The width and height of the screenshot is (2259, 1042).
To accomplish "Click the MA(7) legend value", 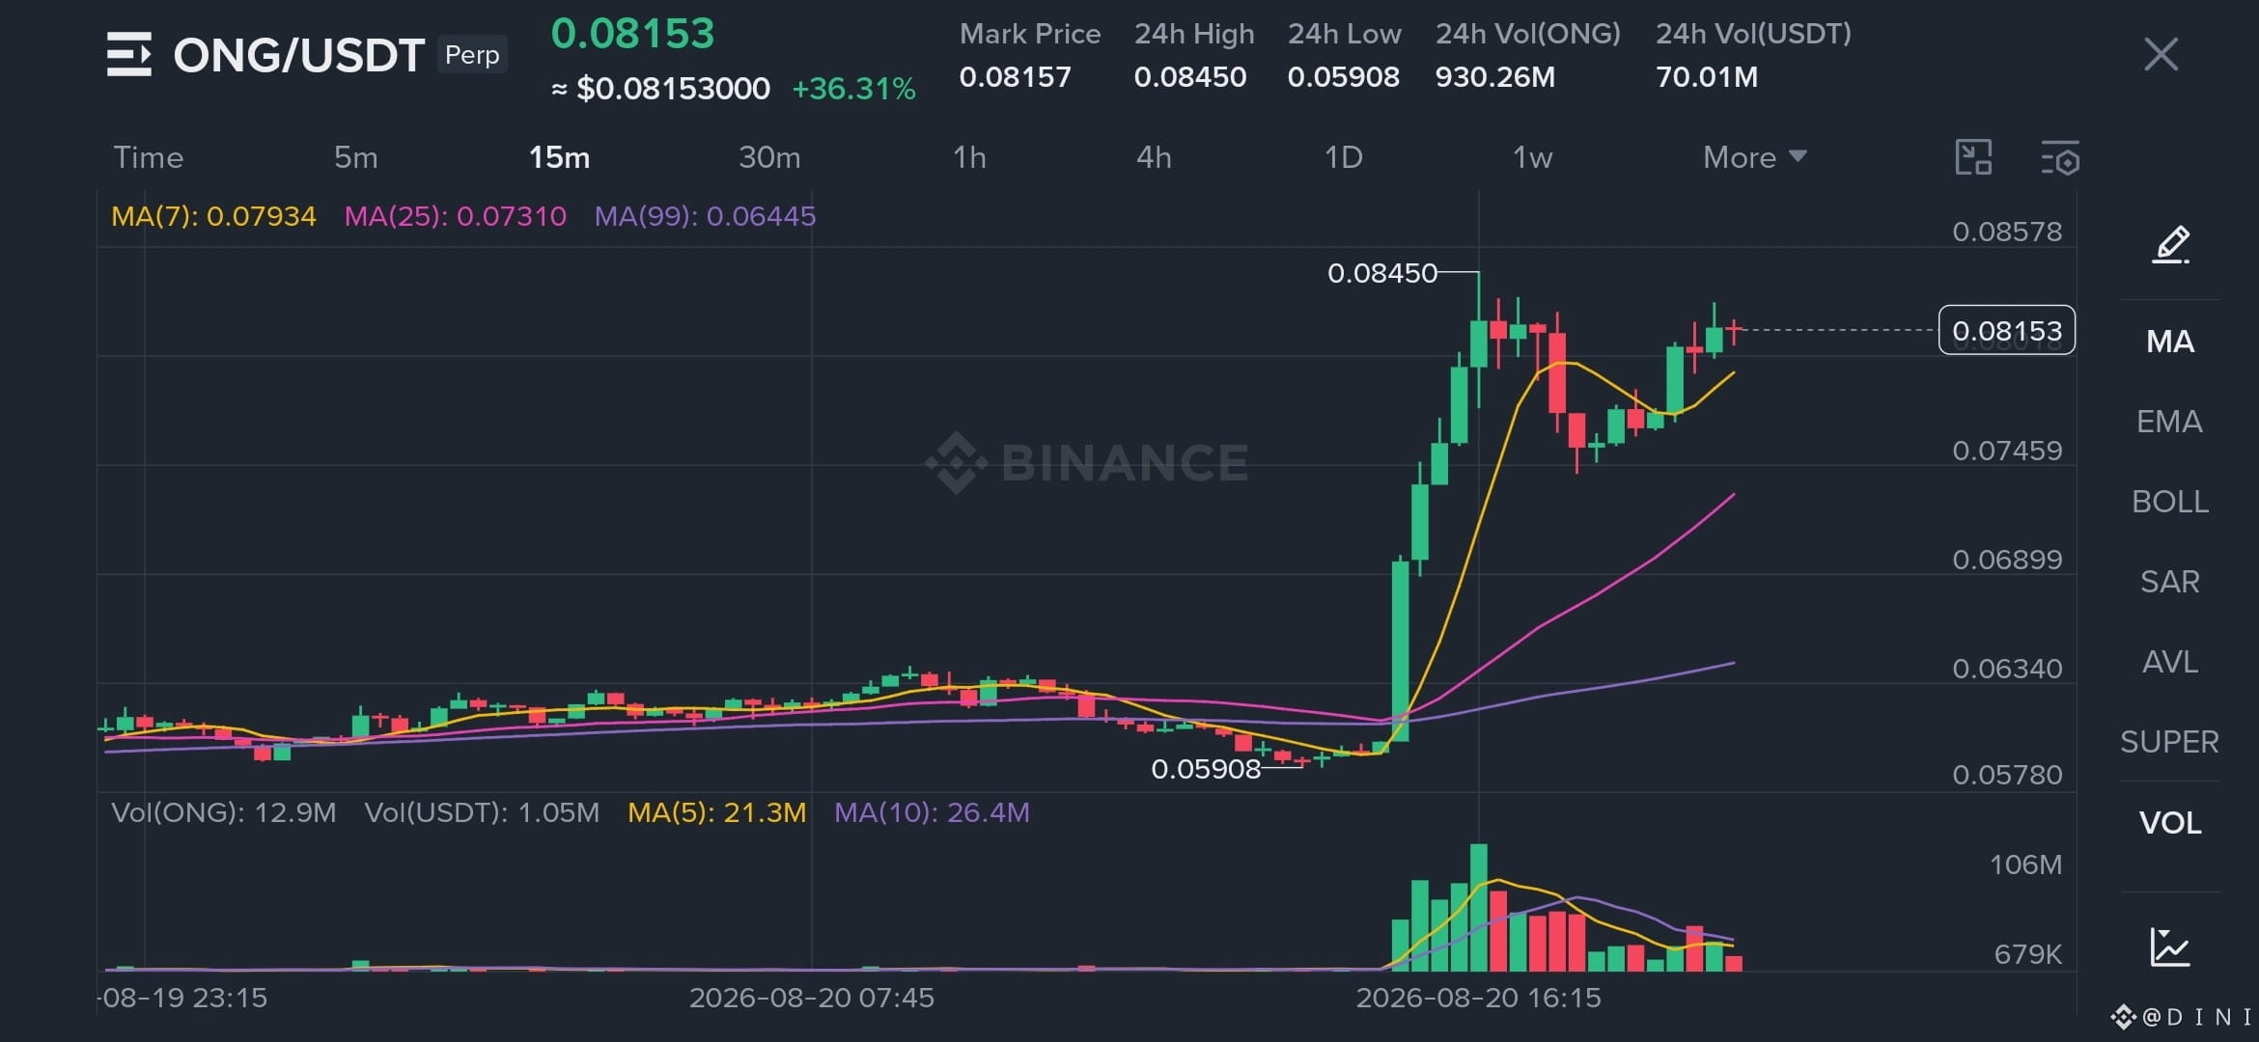I will point(213,216).
